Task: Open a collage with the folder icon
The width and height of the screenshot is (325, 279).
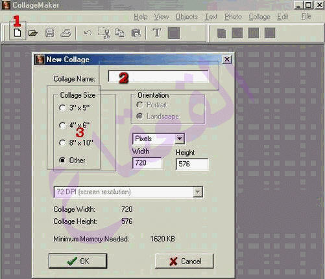Action: coord(33,33)
